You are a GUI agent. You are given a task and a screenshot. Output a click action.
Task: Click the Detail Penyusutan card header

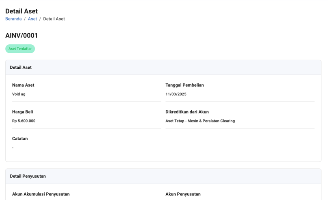pyautogui.click(x=28, y=176)
